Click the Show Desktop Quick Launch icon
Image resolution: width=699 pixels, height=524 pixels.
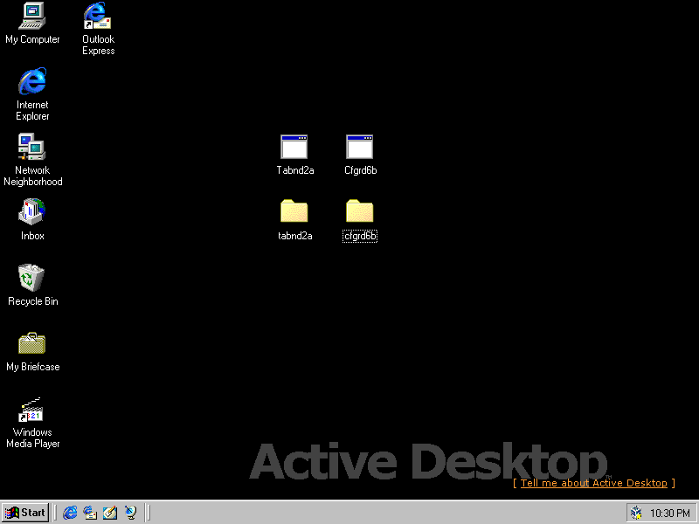coord(110,513)
